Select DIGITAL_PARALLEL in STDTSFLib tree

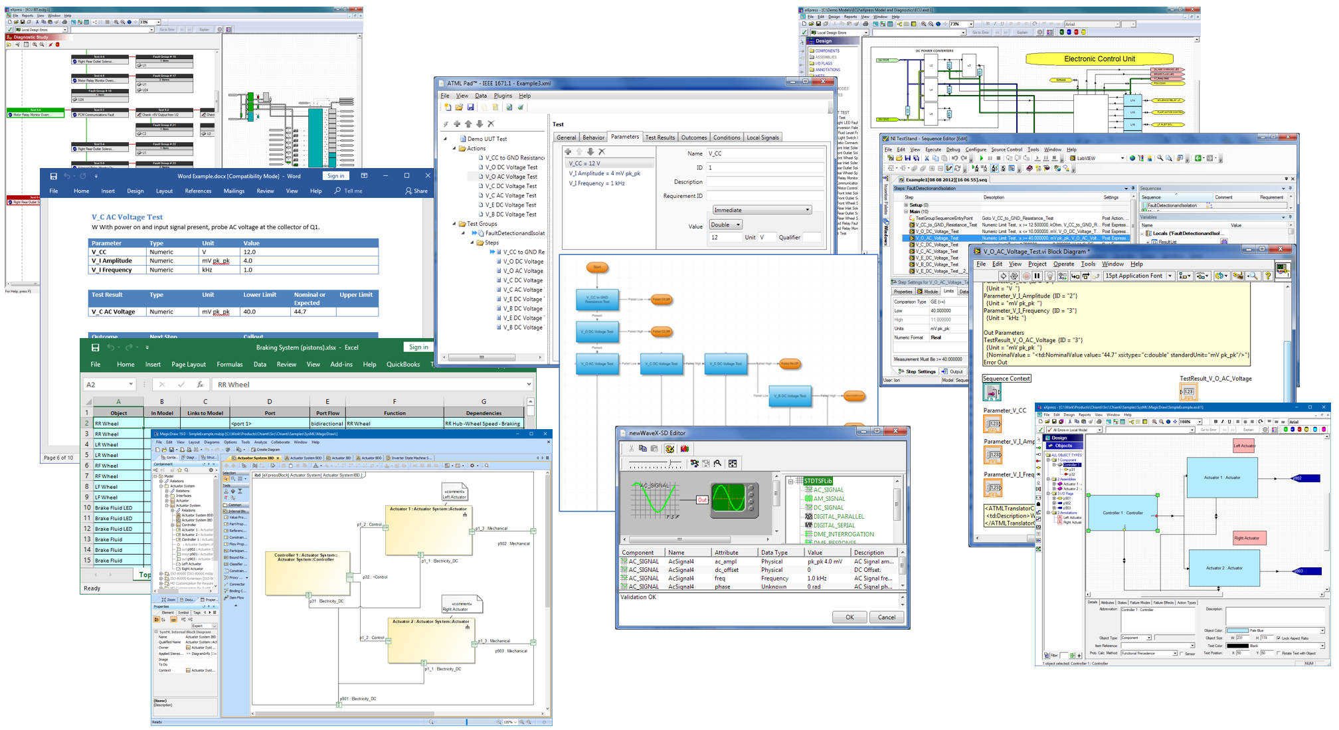839,516
